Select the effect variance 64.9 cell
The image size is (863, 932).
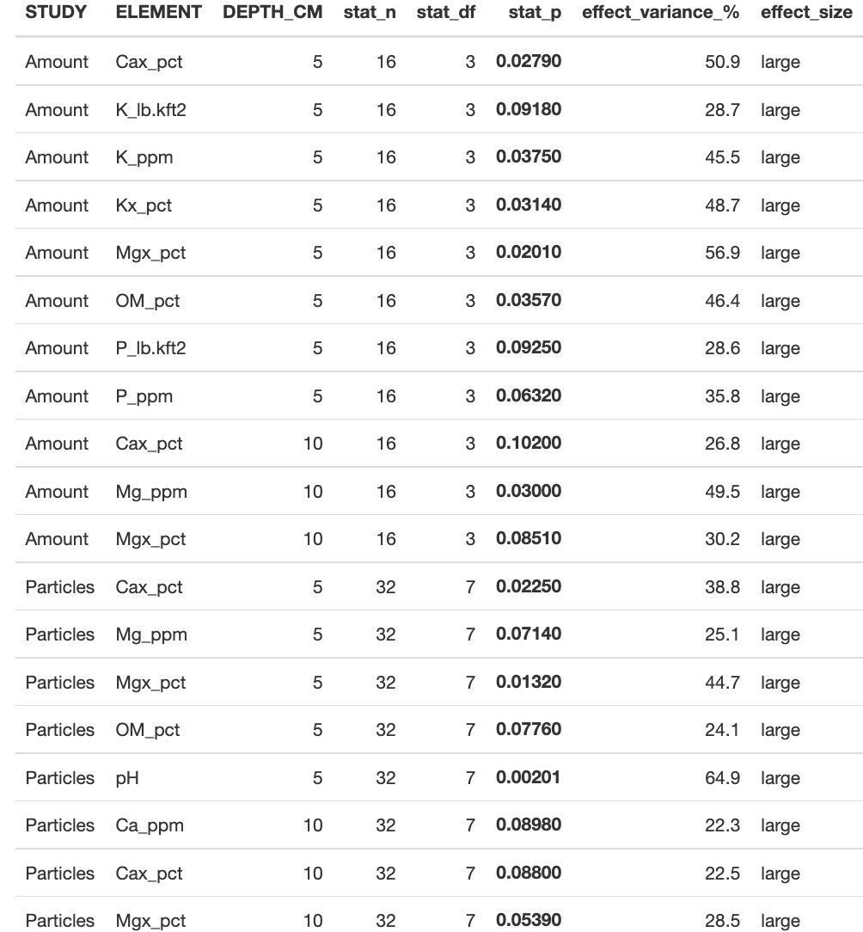722,777
